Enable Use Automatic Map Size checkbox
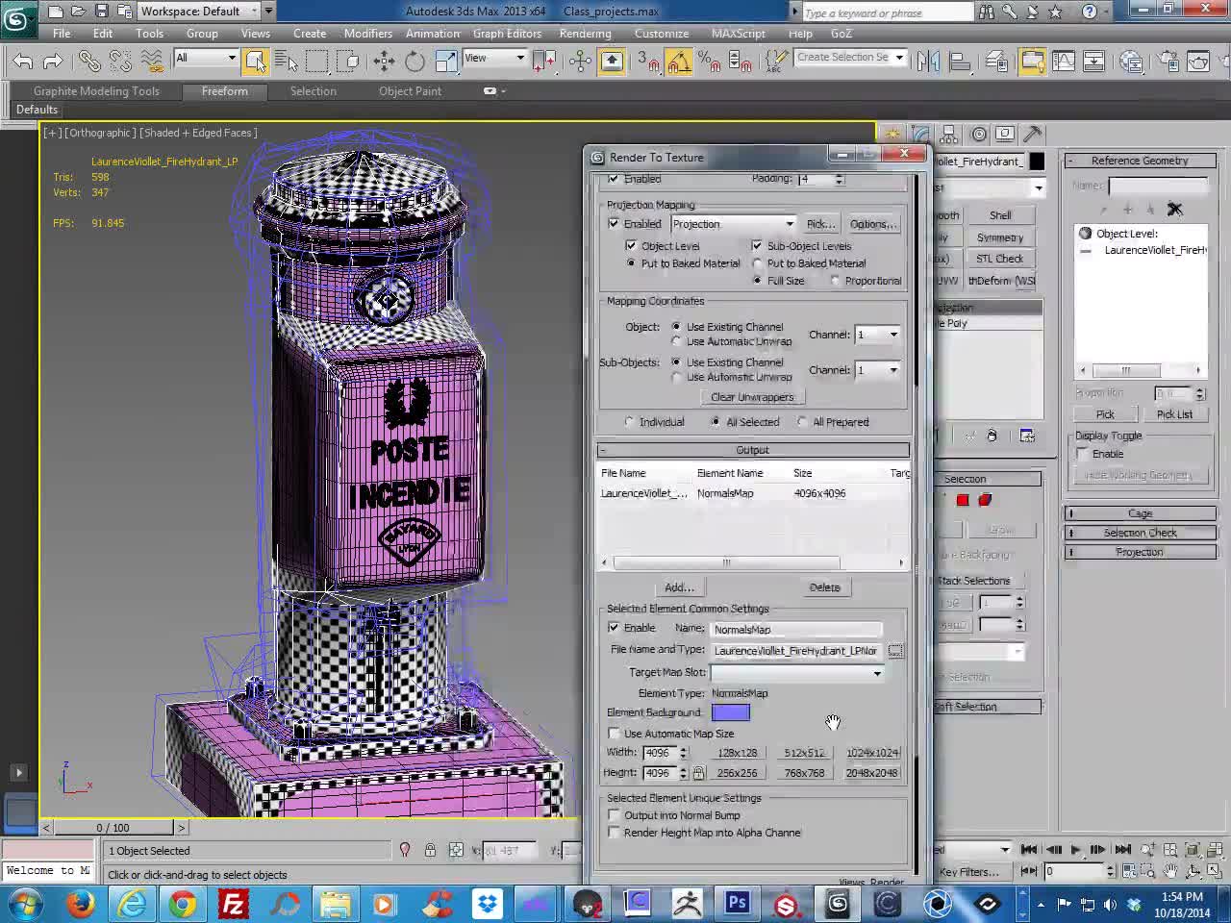This screenshot has height=923, width=1231. click(615, 734)
